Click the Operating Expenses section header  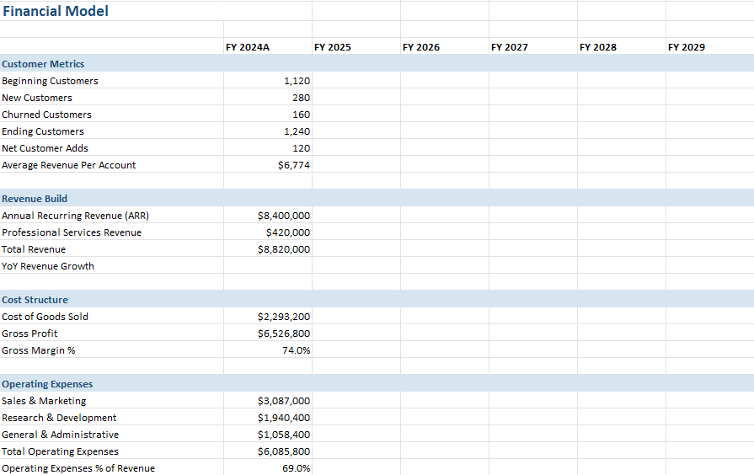(x=47, y=384)
